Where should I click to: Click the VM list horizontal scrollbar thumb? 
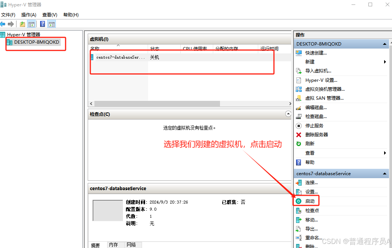coord(157,104)
